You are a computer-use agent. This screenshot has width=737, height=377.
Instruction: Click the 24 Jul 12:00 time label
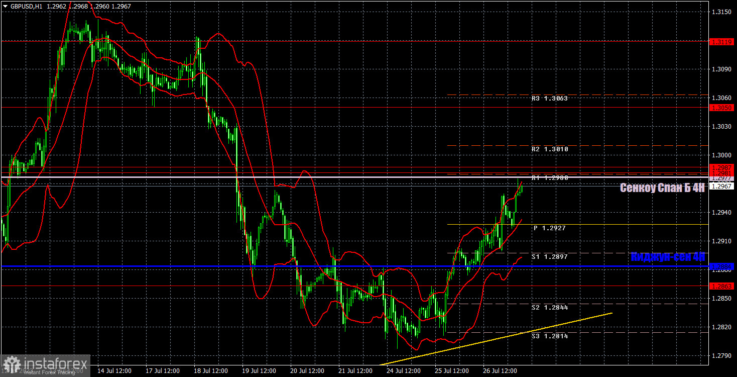coord(403,371)
